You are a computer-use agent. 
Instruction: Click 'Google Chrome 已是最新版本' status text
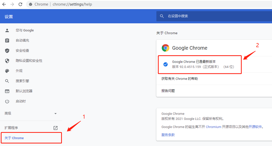point(194,62)
